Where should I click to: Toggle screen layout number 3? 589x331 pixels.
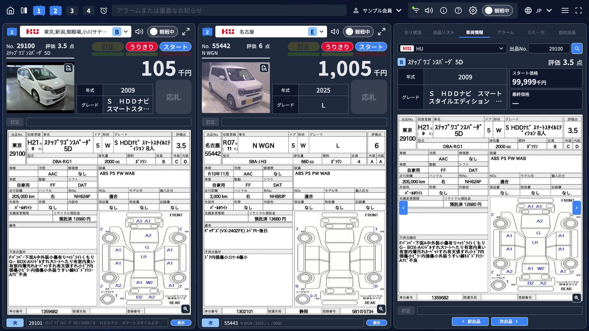72,11
